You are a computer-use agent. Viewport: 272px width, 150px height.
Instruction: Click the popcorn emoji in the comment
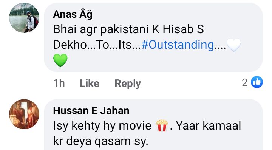pos(162,125)
